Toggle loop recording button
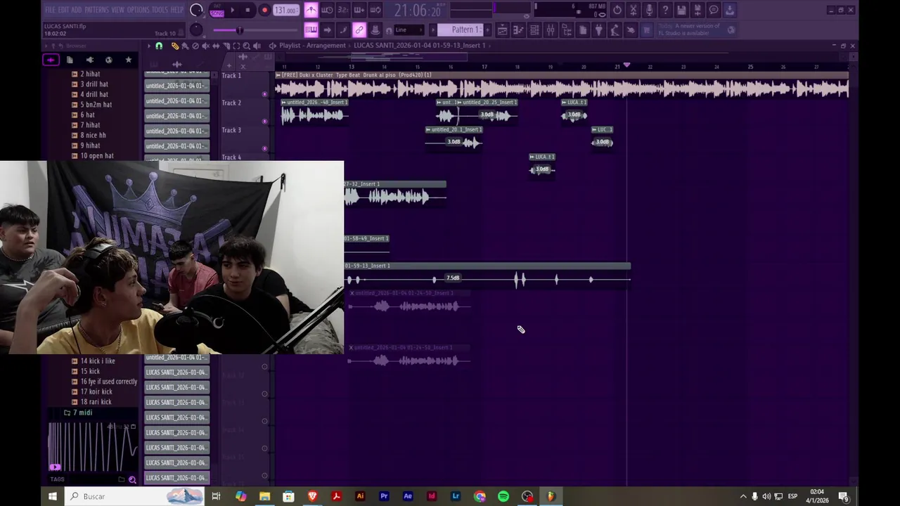Viewport: 900px width, 506px height. pos(375,10)
